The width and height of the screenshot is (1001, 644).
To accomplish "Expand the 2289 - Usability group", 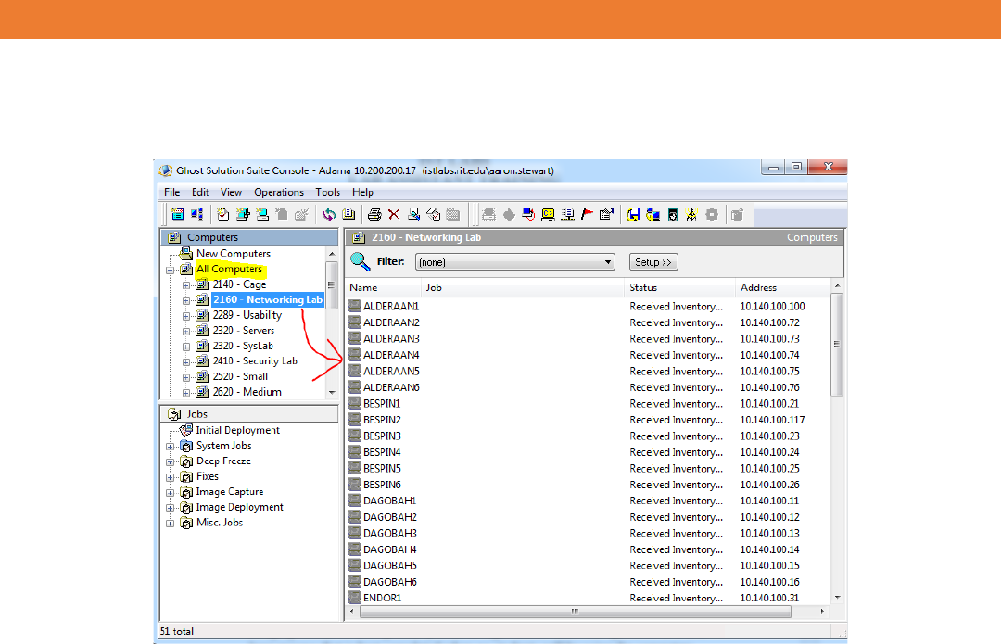I will click(186, 316).
